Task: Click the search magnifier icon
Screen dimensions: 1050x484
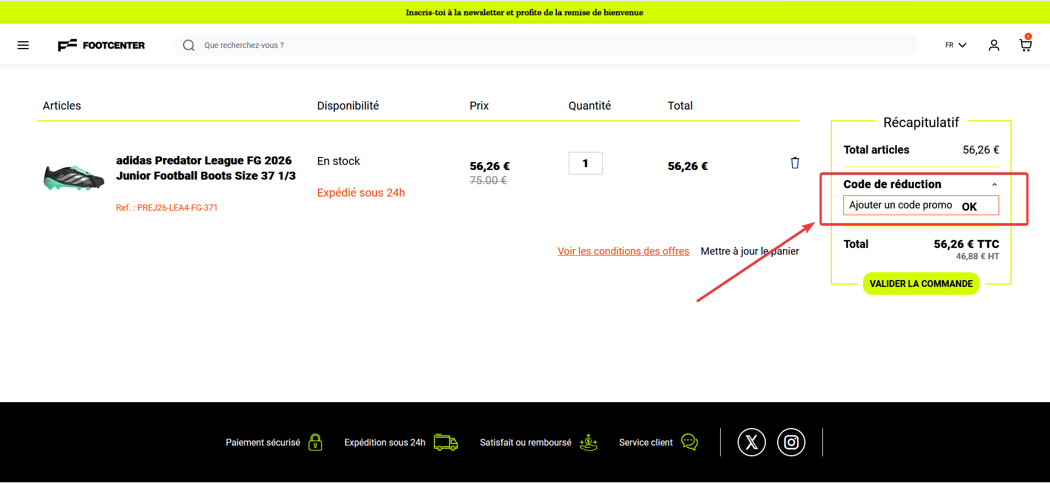Action: point(189,45)
